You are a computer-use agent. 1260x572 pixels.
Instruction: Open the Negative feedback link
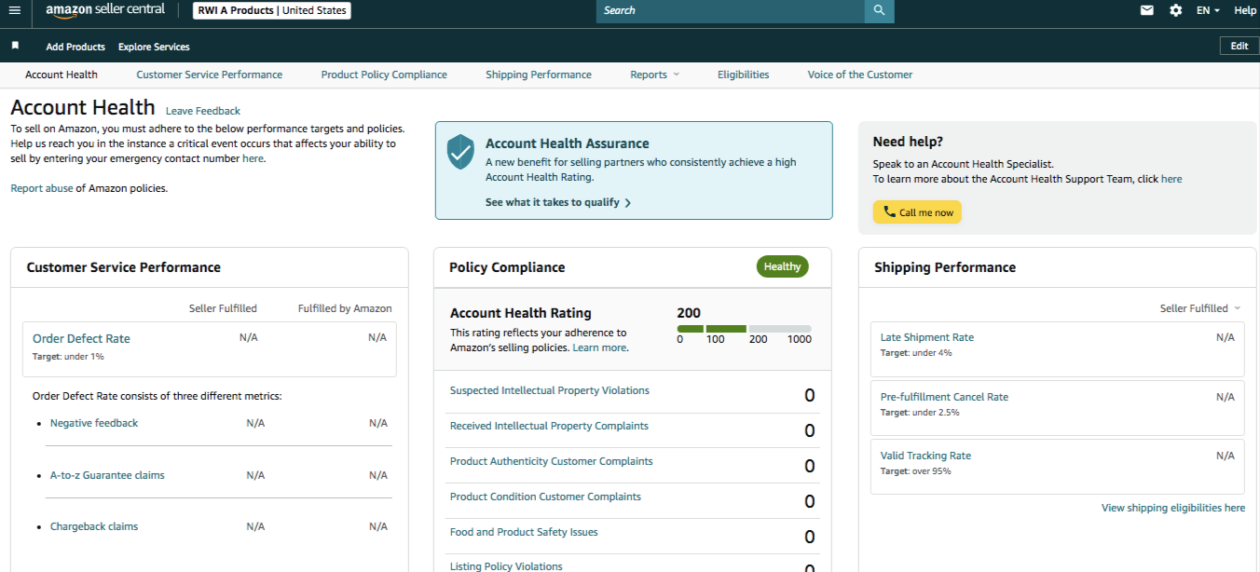(94, 423)
